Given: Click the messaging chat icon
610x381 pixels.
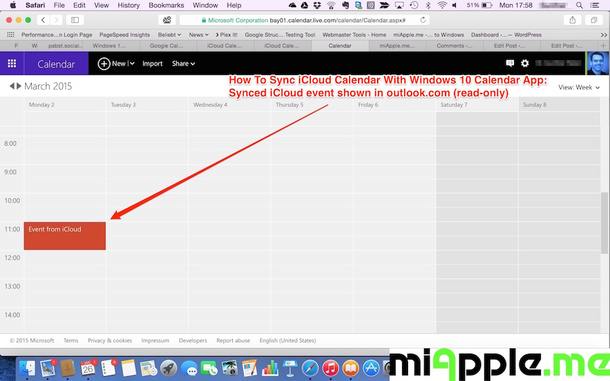Looking at the screenshot, I should pos(510,63).
